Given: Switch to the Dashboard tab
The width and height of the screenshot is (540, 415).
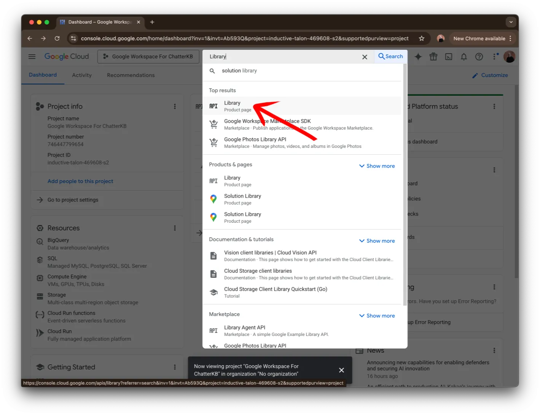Looking at the screenshot, I should coord(43,75).
